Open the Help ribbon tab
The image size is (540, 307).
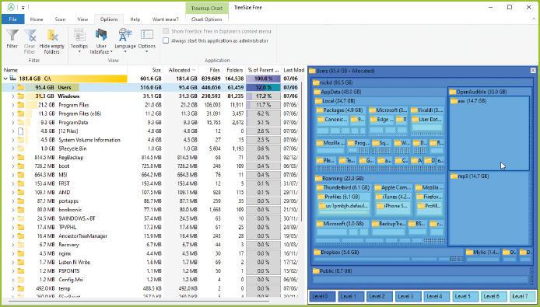(x=135, y=19)
